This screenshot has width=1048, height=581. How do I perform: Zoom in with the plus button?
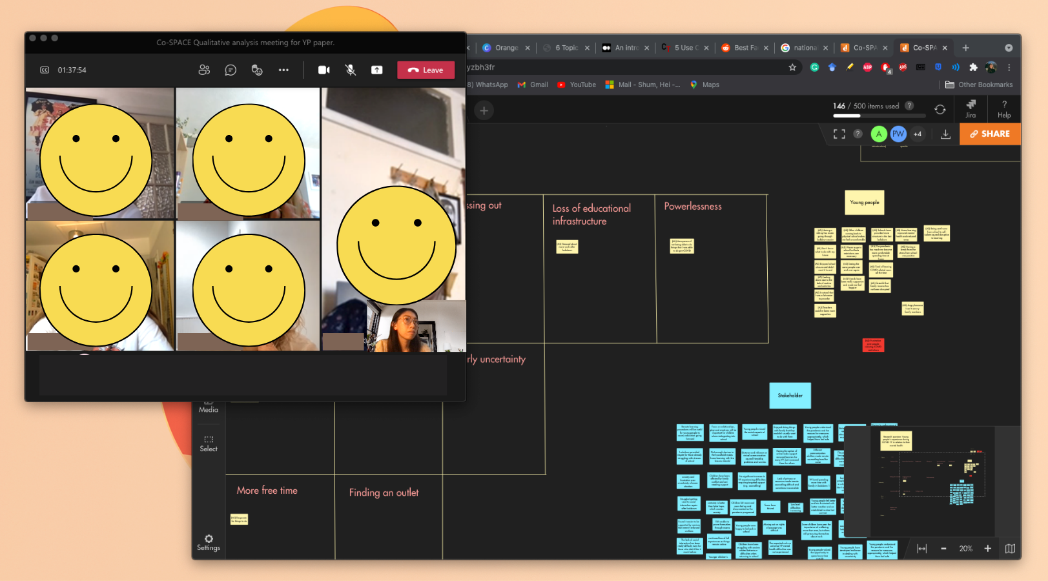point(987,549)
